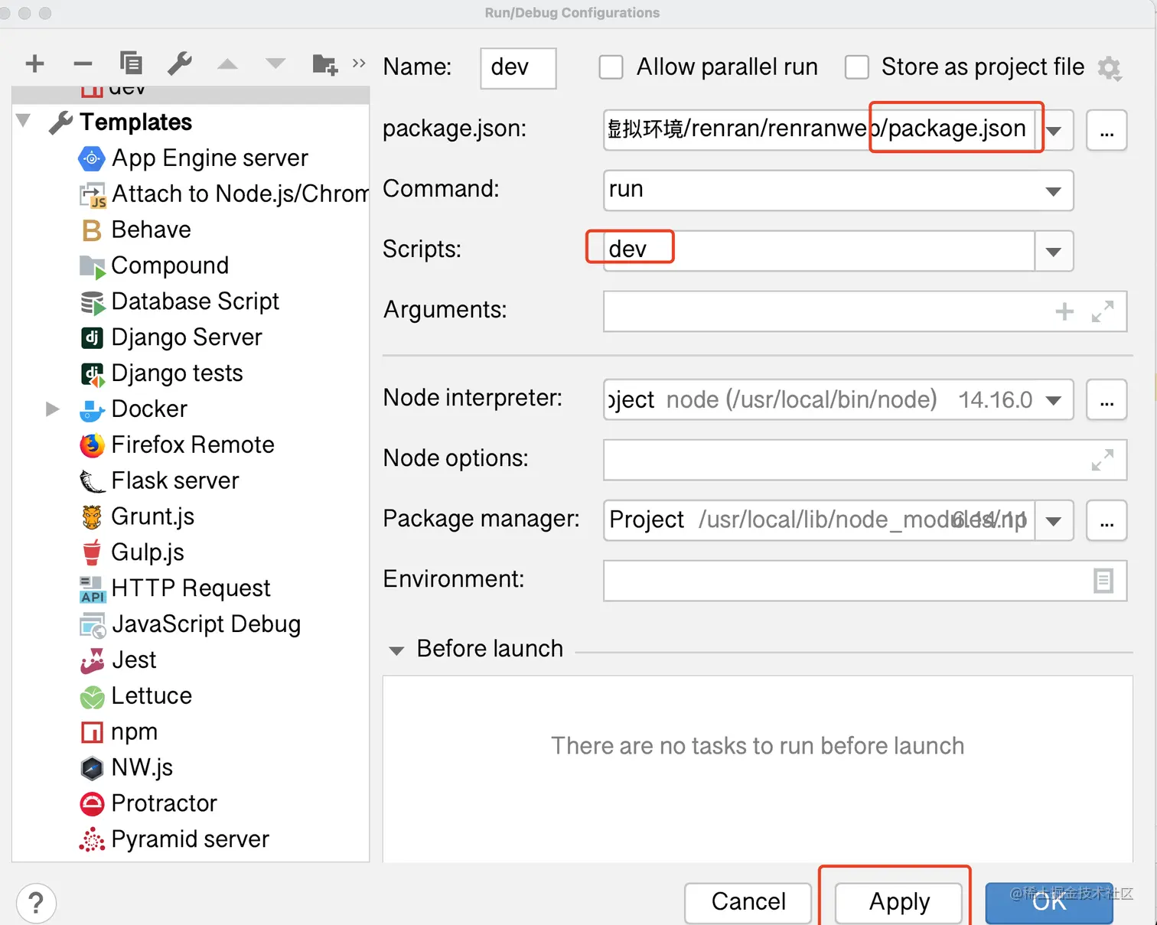Open the Environment variables editor icon

(1103, 581)
